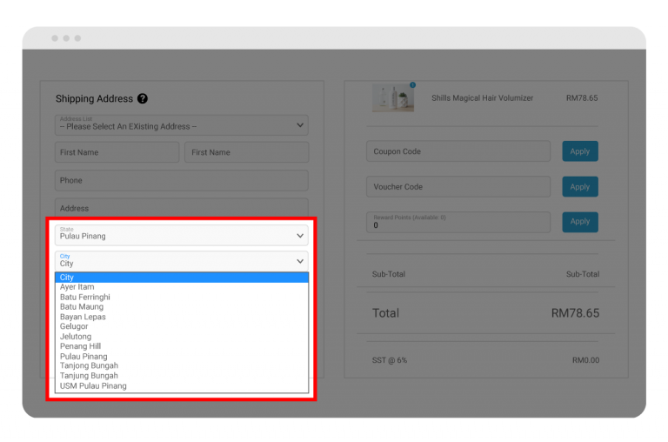
Task: Apply the reward points
Action: (x=579, y=222)
